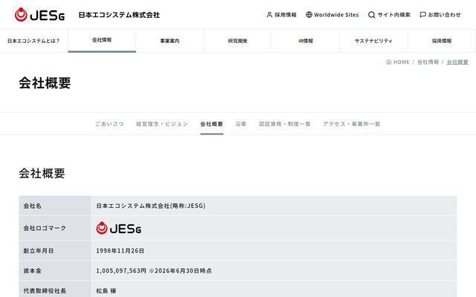Click 会社名 row label
Viewport: 476px width, 297px height.
33,206
